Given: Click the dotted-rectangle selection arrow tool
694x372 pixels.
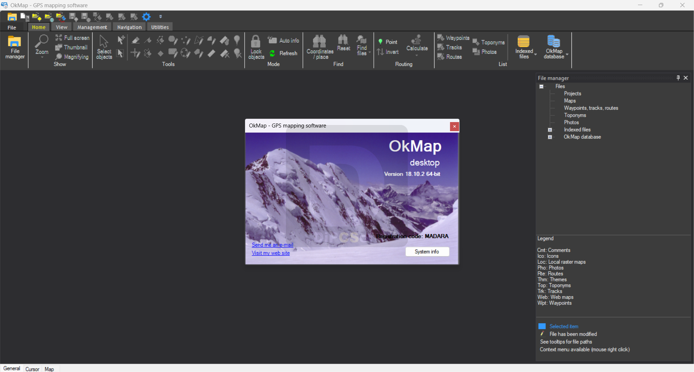Looking at the screenshot, I should (120, 53).
